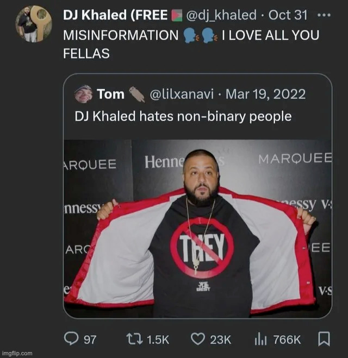Click the 'MISINFORMATION' tweet text
Screen dimensions: 348x358
click(121, 36)
